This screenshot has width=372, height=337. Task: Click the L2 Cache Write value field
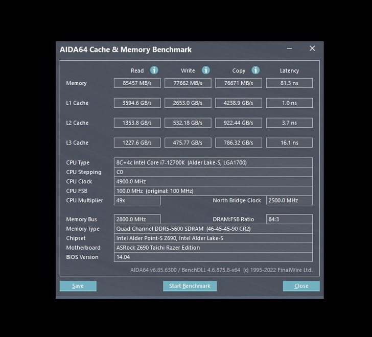188,123
